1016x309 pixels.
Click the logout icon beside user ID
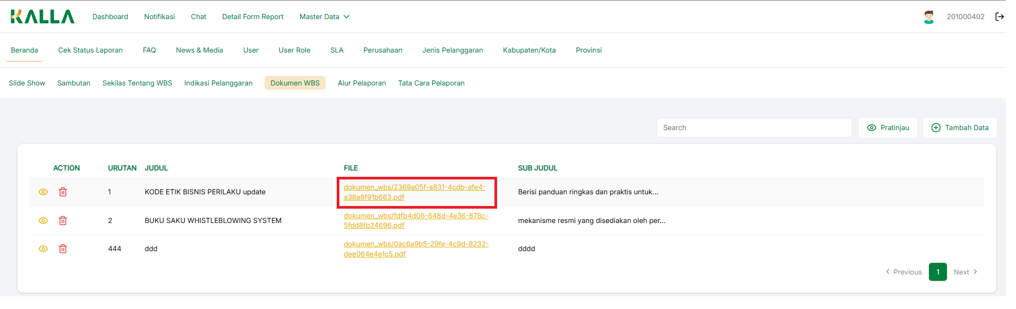tap(999, 17)
